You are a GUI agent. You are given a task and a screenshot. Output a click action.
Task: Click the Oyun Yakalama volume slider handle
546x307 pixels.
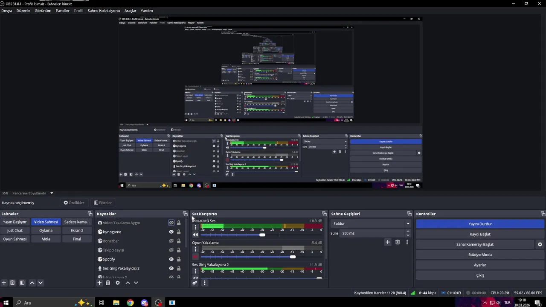(293, 257)
